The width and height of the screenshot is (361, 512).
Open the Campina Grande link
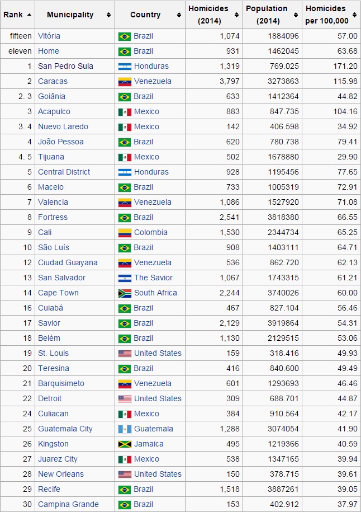(69, 505)
